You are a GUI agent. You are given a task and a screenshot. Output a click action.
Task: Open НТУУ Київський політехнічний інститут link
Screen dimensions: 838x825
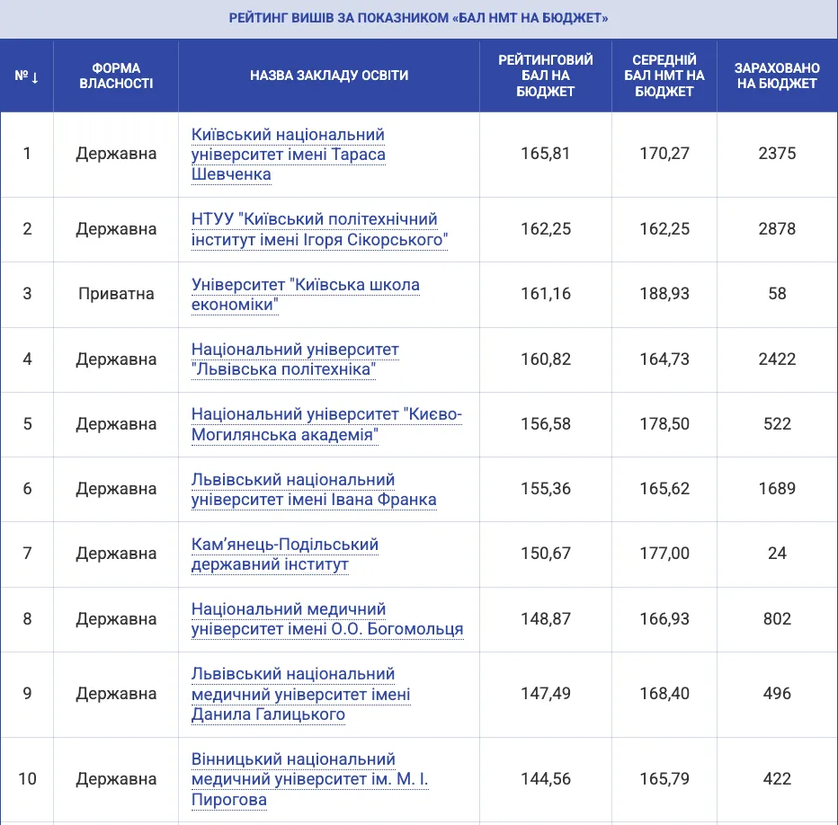[319, 229]
